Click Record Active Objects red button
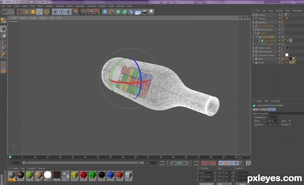Image resolution: width=304 pixels, height=185 pixels. click(204, 163)
